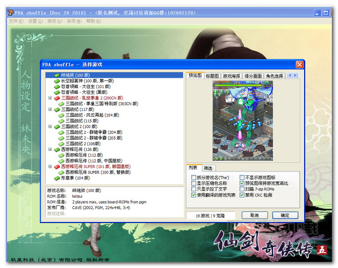Check the 只显示拉丁文字 option

(193, 189)
